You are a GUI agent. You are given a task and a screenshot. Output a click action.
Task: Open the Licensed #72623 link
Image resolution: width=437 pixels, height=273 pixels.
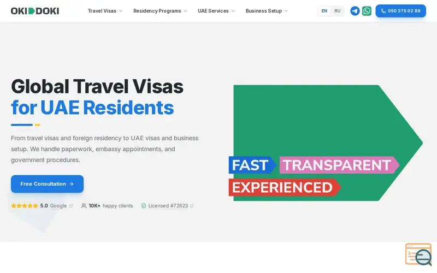(168, 206)
